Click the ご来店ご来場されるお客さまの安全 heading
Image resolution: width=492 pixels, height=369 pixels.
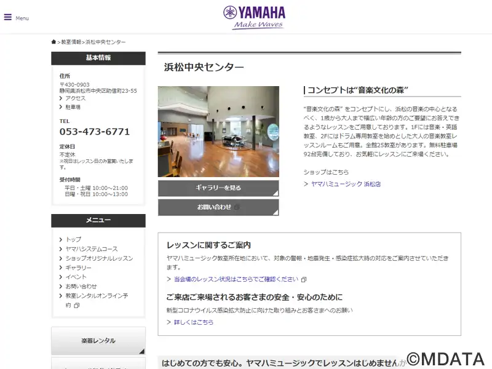click(x=255, y=297)
